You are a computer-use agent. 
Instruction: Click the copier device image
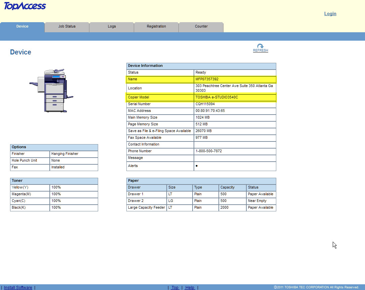(51, 91)
